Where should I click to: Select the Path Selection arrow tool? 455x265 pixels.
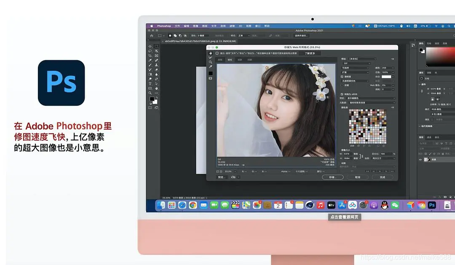point(156,83)
